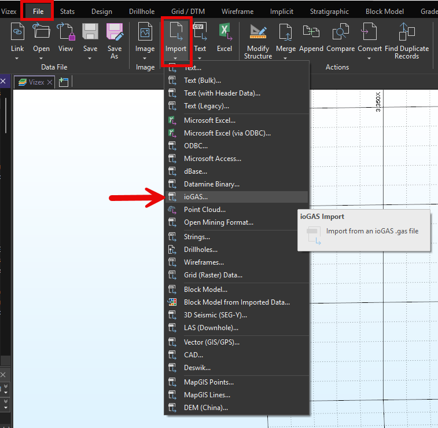Click the Append files icon
The image size is (438, 428).
coord(311,32)
